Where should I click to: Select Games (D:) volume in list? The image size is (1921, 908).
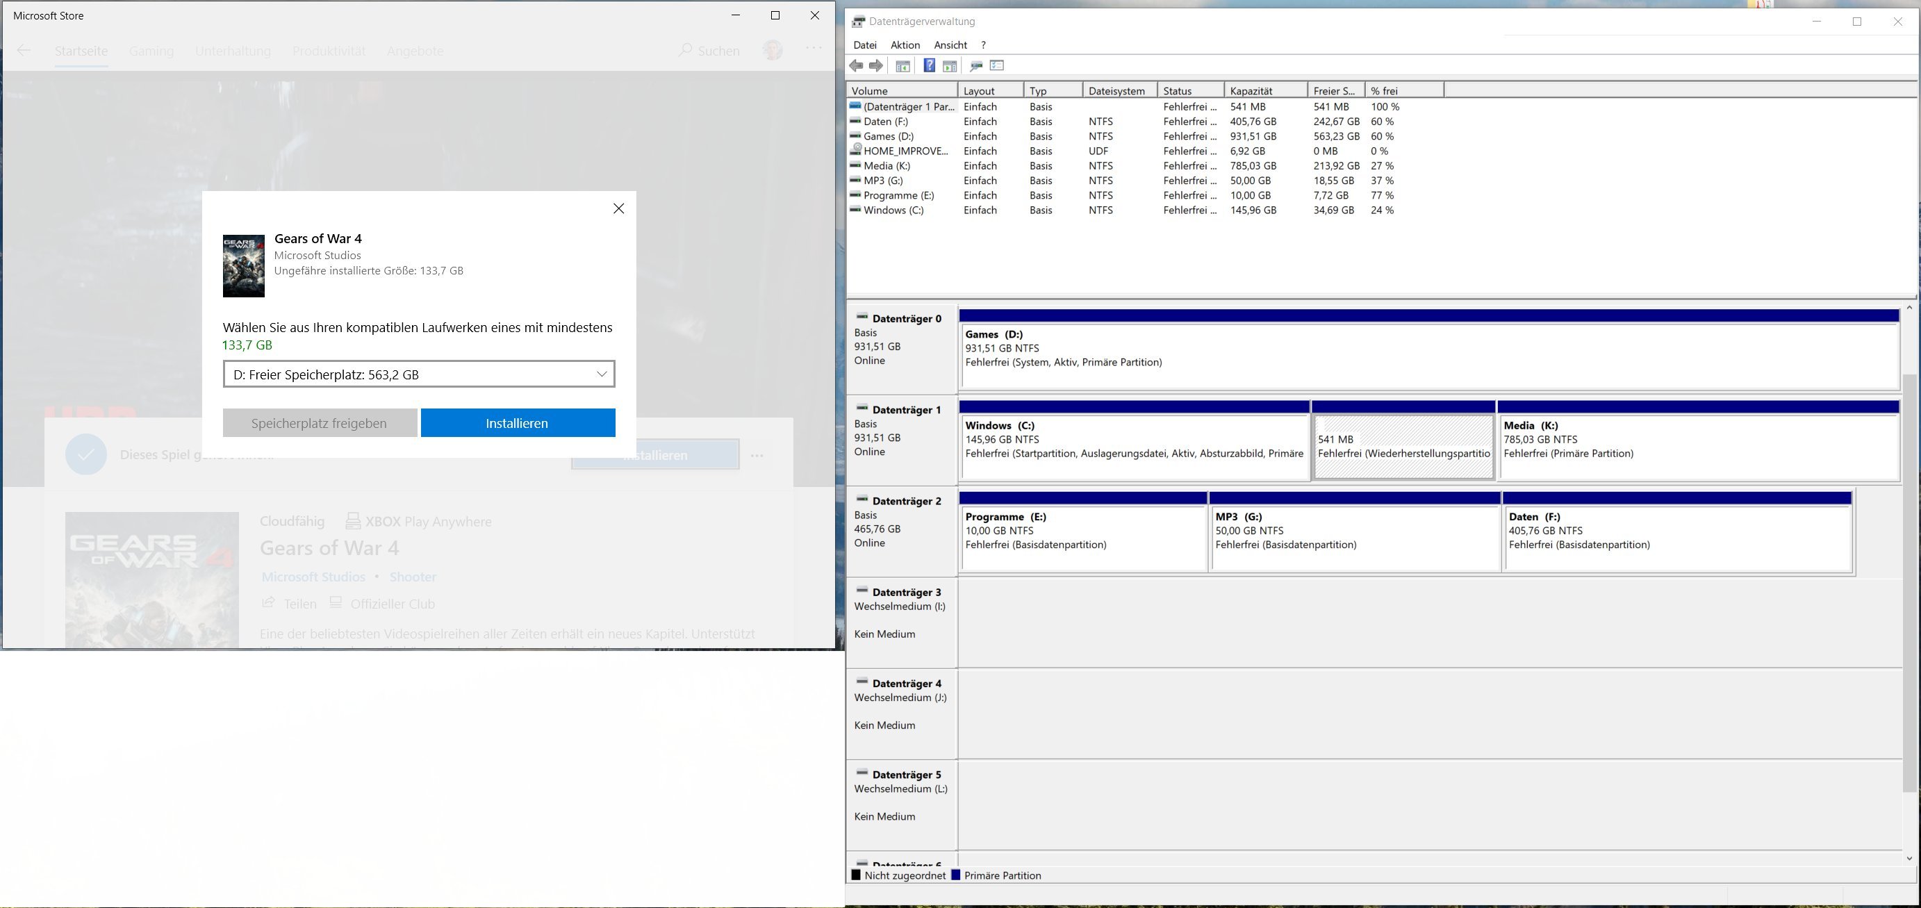pyautogui.click(x=888, y=136)
